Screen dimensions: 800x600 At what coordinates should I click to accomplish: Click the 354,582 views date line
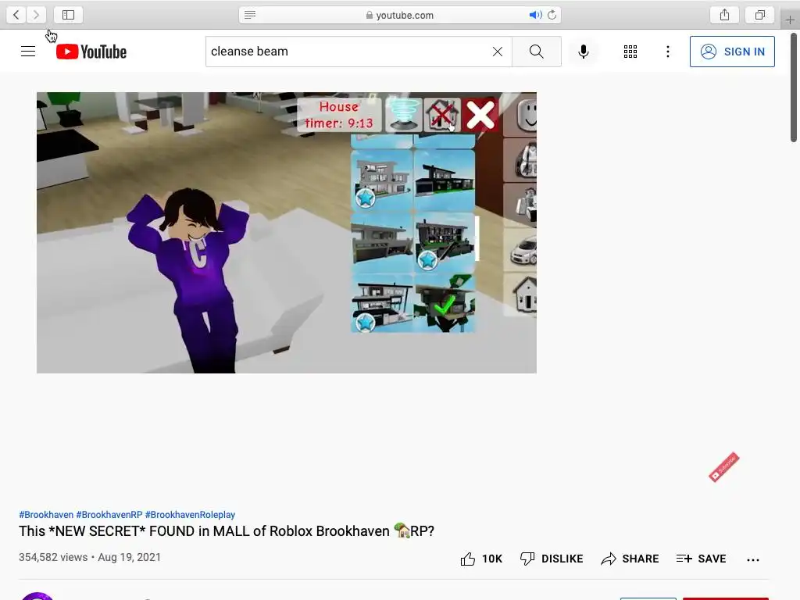click(x=90, y=557)
